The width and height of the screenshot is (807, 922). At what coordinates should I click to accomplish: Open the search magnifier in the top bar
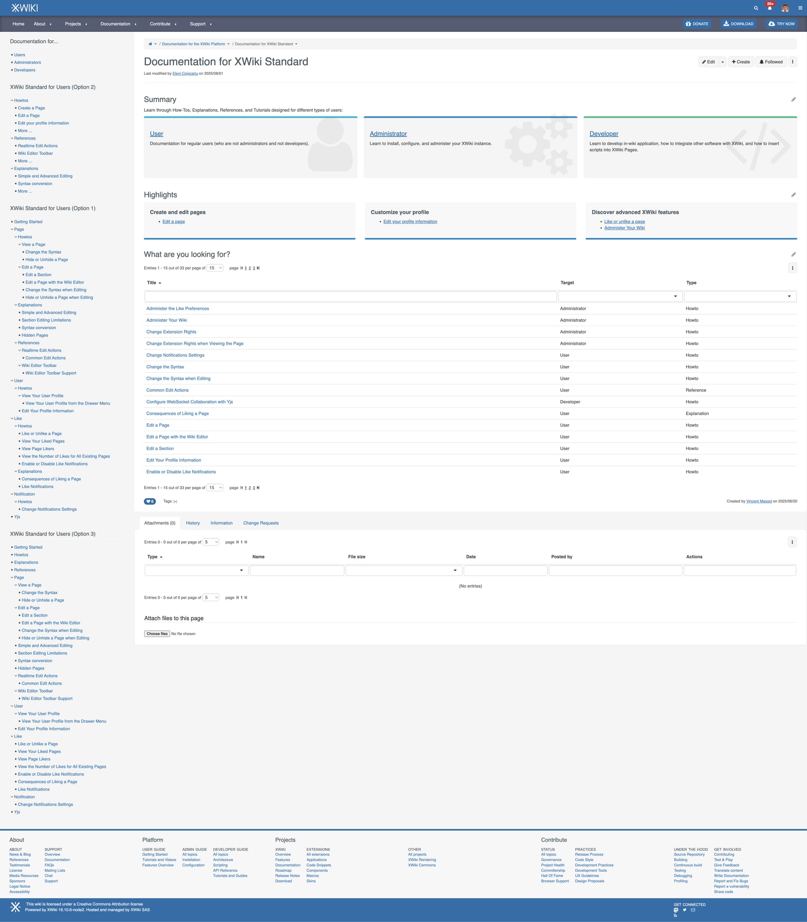click(x=756, y=8)
